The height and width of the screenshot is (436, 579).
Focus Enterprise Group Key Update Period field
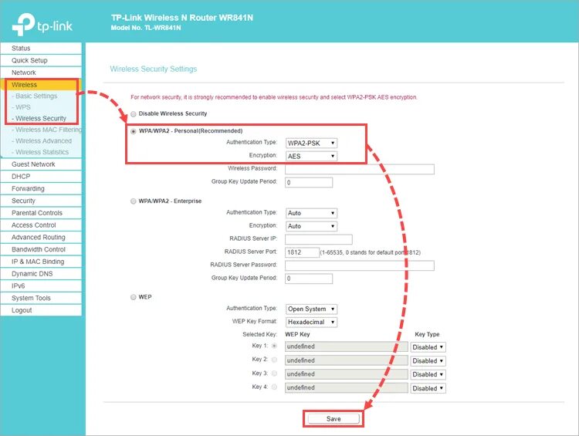[x=309, y=279]
